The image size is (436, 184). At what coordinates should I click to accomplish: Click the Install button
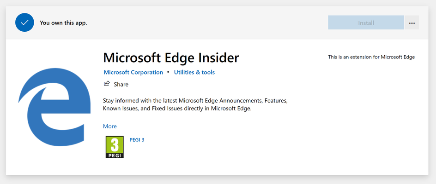[366, 23]
